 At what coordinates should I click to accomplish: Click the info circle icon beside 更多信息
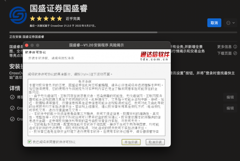(x=235, y=47)
